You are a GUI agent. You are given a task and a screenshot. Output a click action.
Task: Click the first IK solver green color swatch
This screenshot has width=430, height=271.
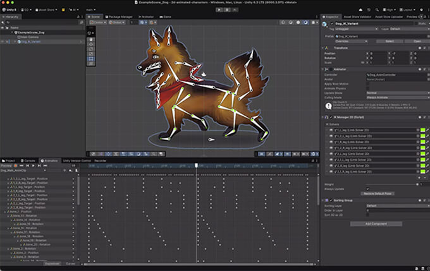[x=422, y=129]
